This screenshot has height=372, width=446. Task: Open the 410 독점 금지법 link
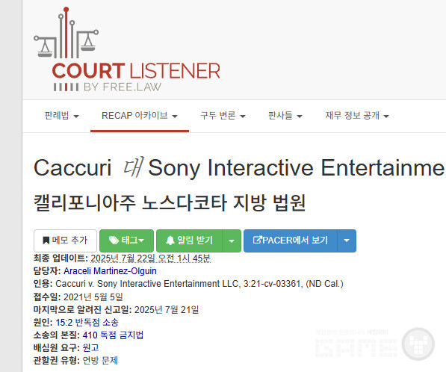pyautogui.click(x=113, y=335)
